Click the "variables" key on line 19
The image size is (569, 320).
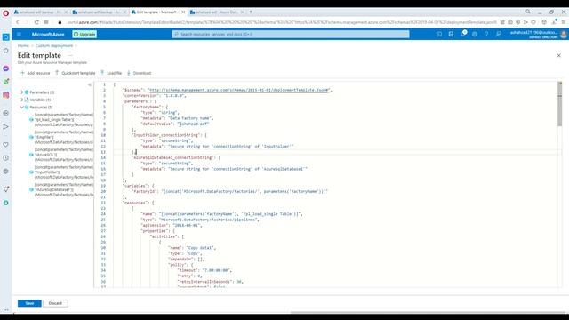[x=134, y=186]
